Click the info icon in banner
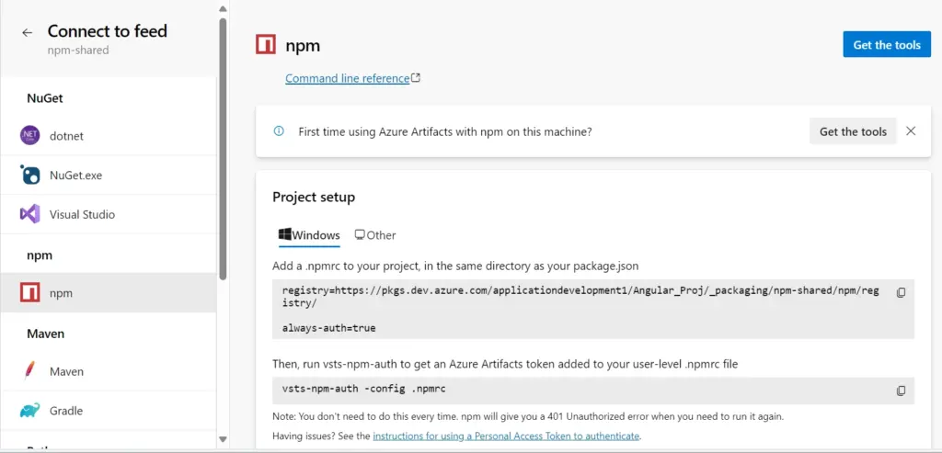 pos(279,130)
